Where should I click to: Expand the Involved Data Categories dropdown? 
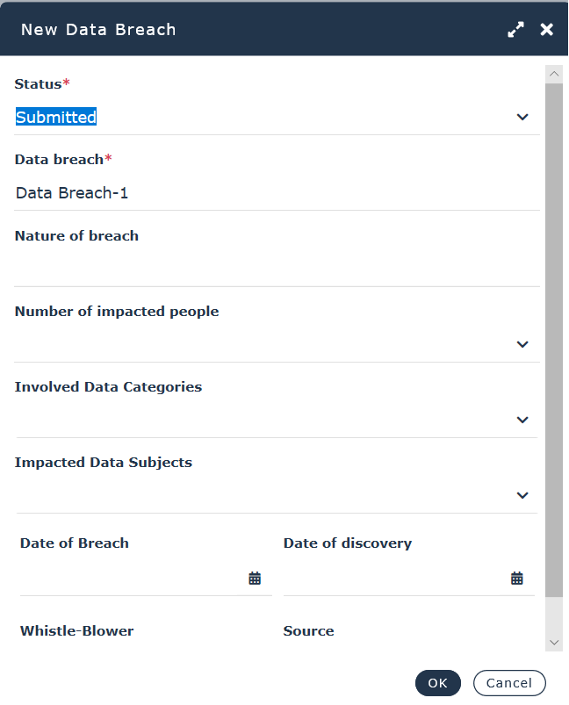[x=522, y=420]
